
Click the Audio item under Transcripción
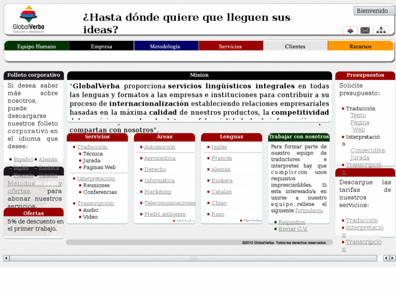(90, 210)
